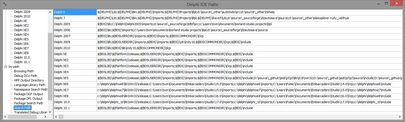
Task: Click the grid horizontal scroll left arrow
Action: coord(56,117)
